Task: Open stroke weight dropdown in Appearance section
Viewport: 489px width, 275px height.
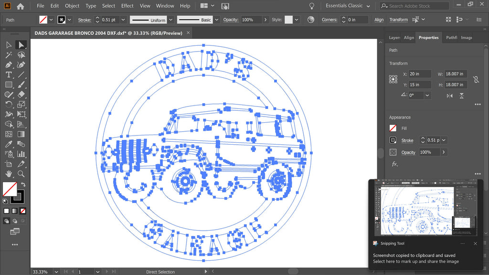Action: pos(444,140)
